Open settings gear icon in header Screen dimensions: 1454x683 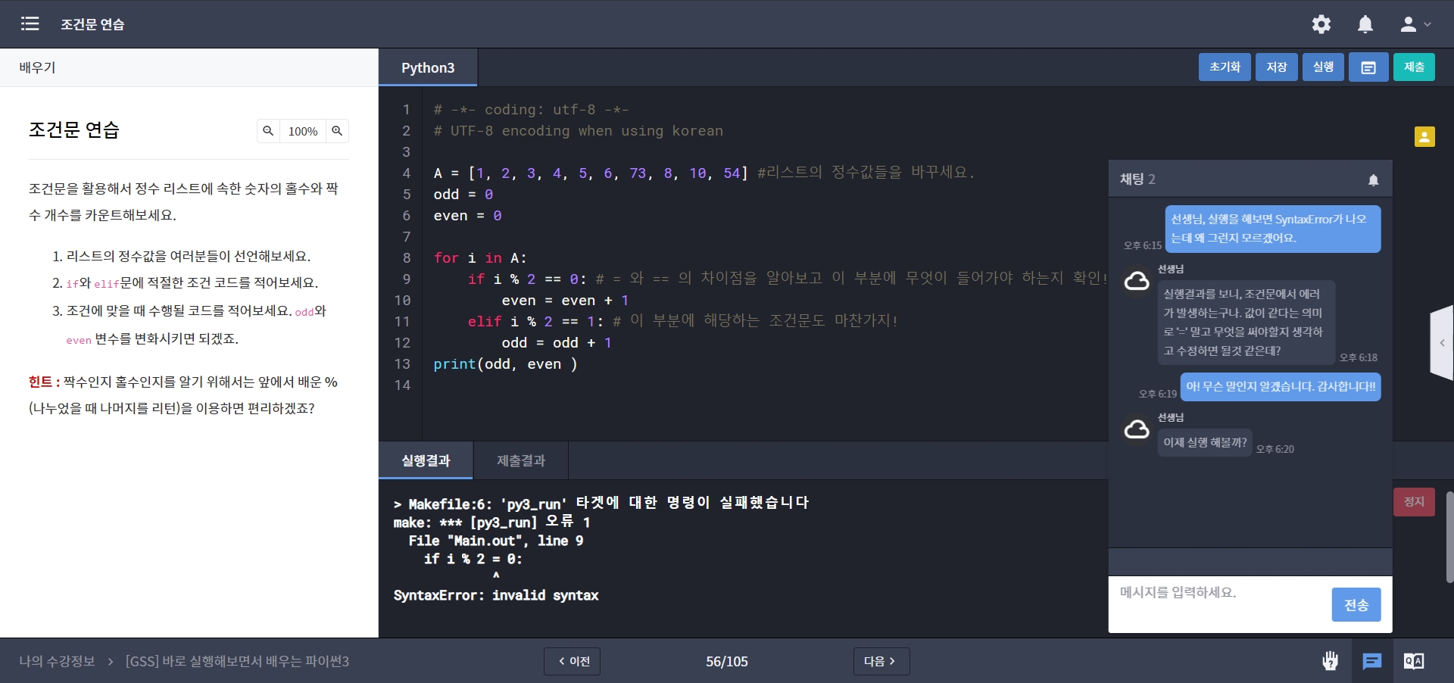pos(1321,24)
